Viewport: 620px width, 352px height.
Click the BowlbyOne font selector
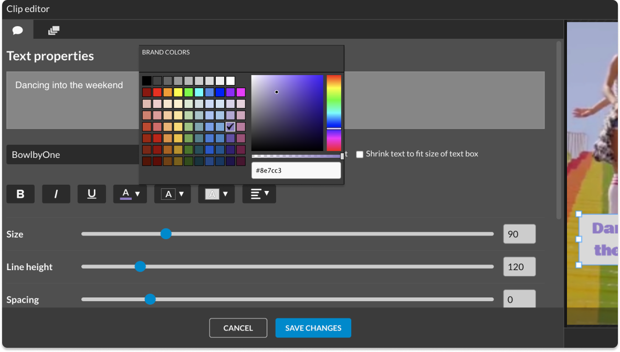point(72,155)
